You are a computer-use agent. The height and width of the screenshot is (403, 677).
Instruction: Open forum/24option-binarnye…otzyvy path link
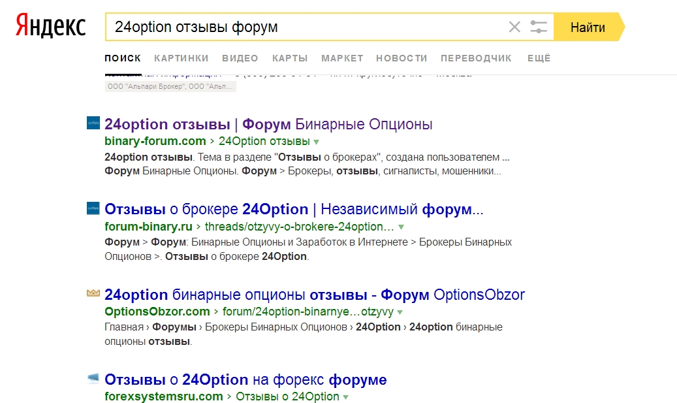point(308,312)
